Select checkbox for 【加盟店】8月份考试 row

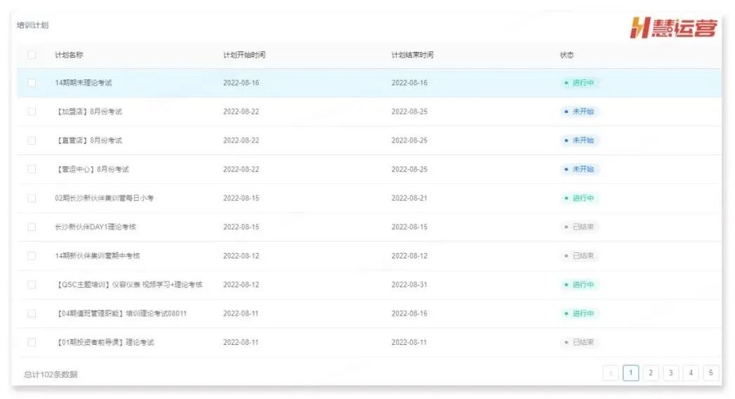[32, 112]
